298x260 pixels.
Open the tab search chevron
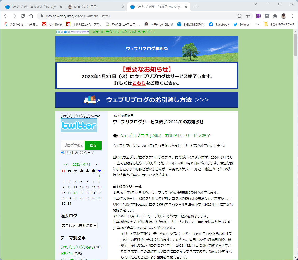pos(256,4)
